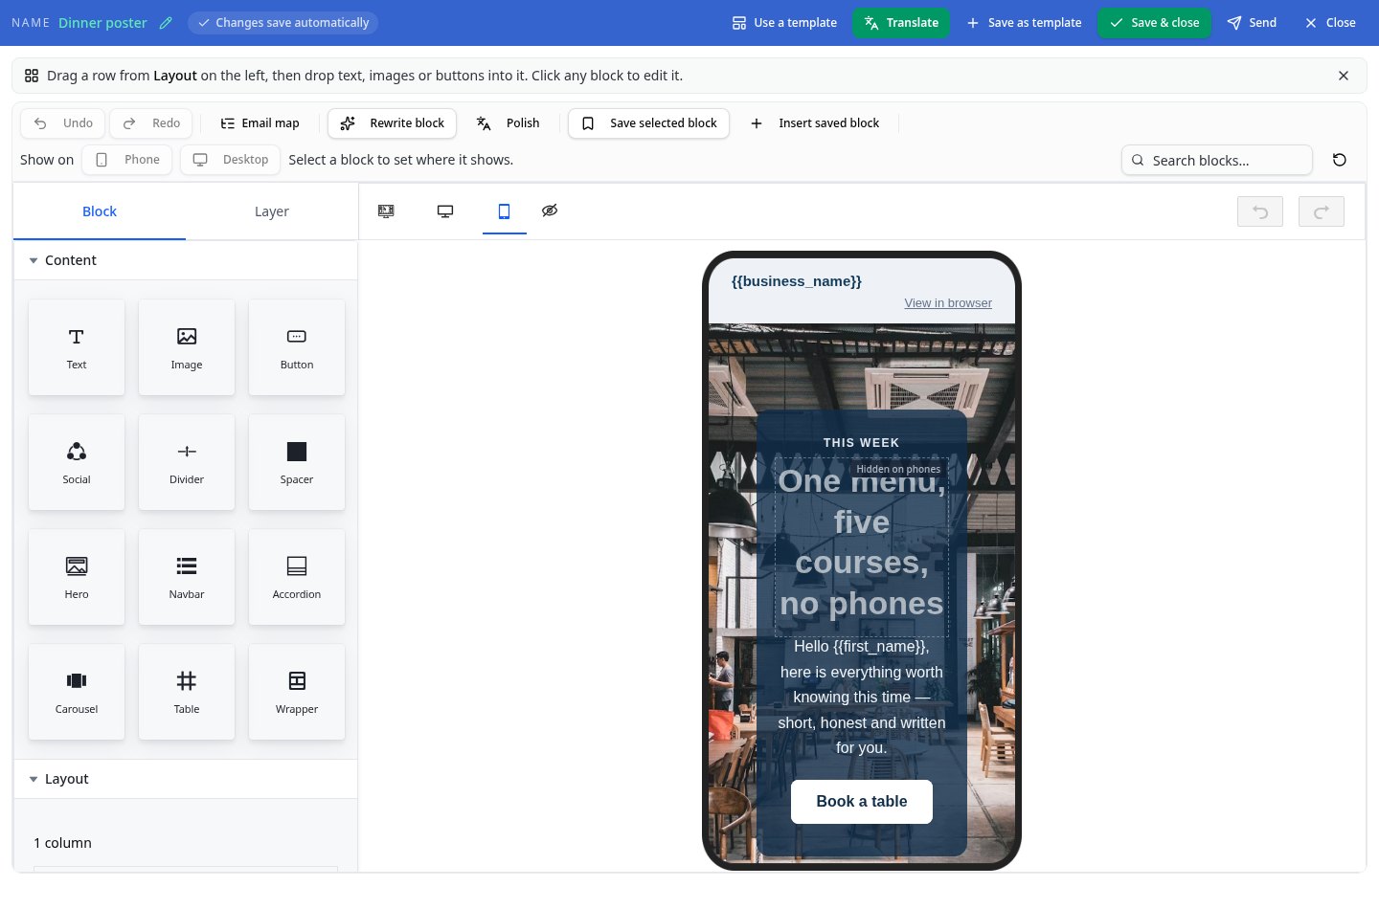Image resolution: width=1379 pixels, height=909 pixels.
Task: Click the green Translate button
Action: coord(901,23)
